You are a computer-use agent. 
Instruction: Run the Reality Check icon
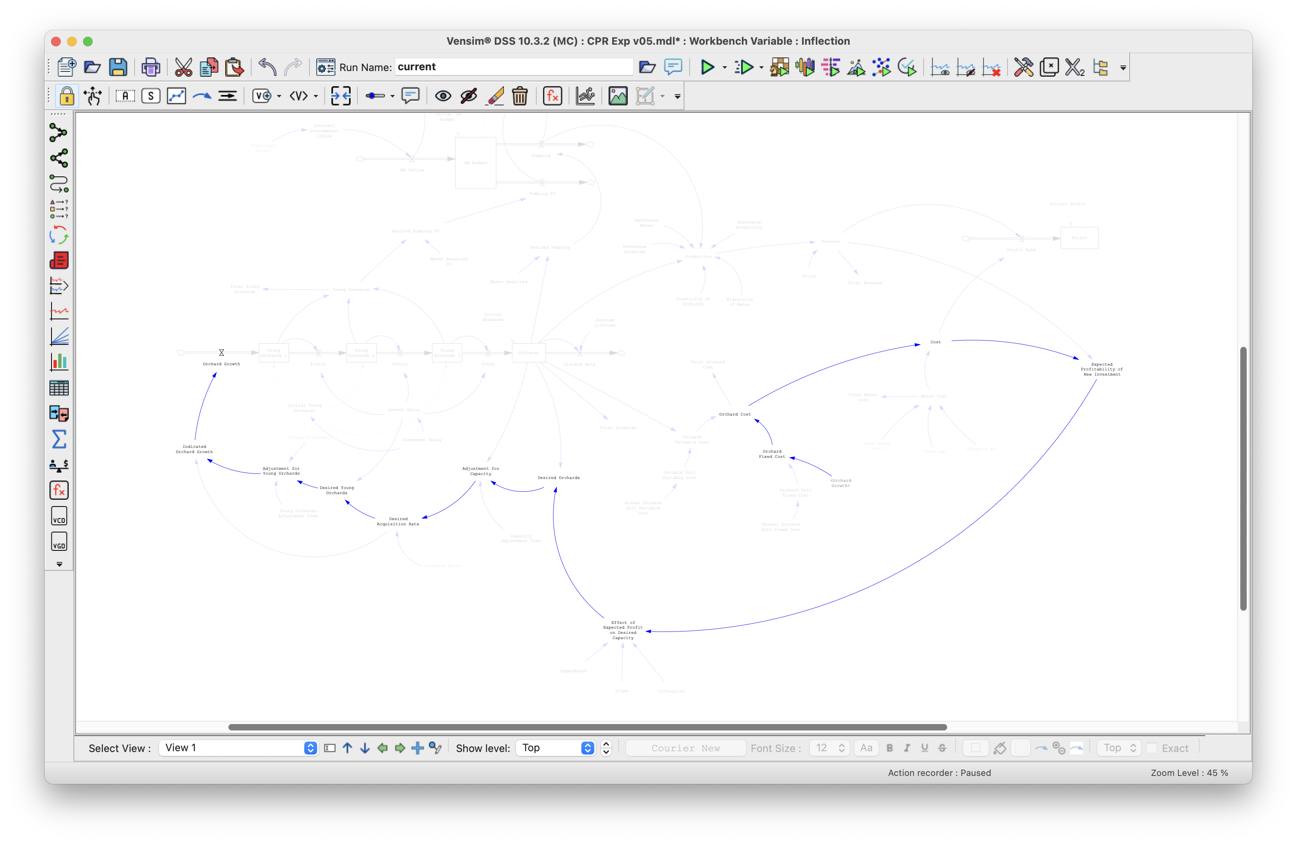point(907,67)
